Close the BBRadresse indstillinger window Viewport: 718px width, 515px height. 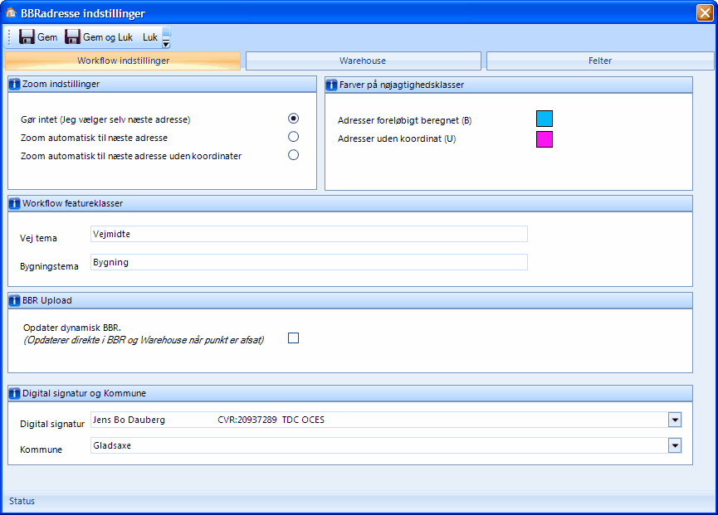pyautogui.click(x=705, y=12)
